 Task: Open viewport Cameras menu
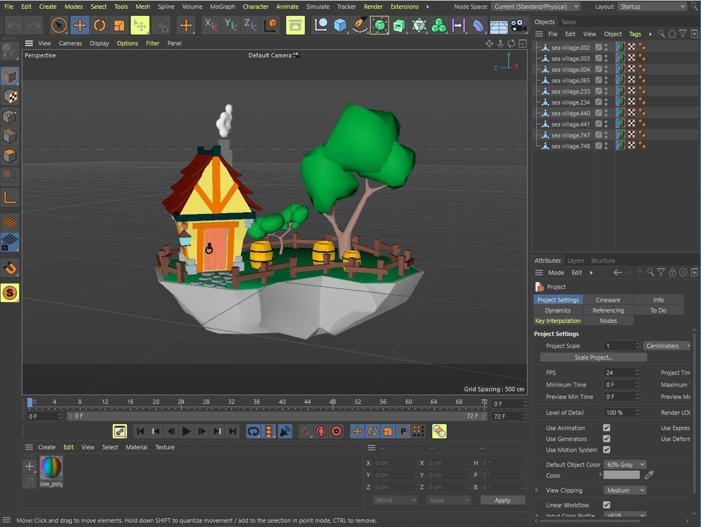[x=71, y=43]
